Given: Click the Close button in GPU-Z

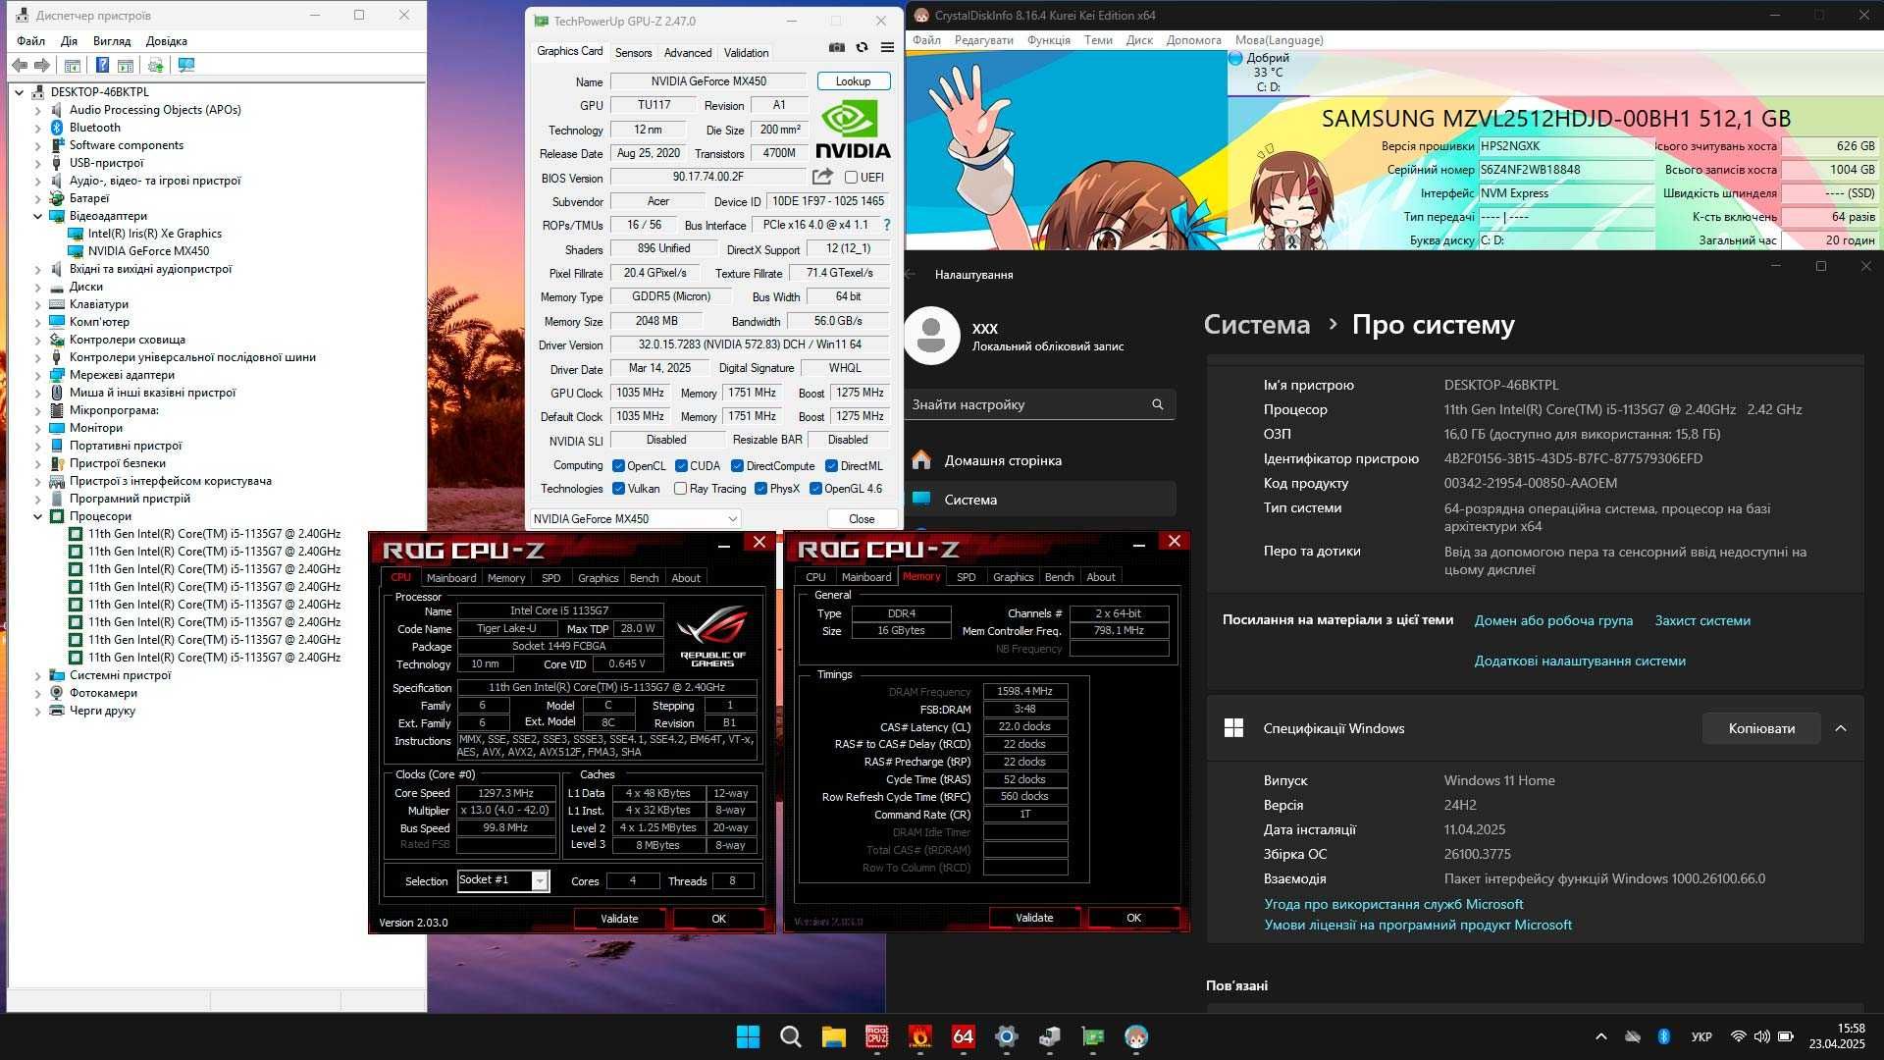Looking at the screenshot, I should (x=862, y=518).
